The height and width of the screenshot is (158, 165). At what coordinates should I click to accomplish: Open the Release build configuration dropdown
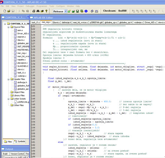click(66, 11)
